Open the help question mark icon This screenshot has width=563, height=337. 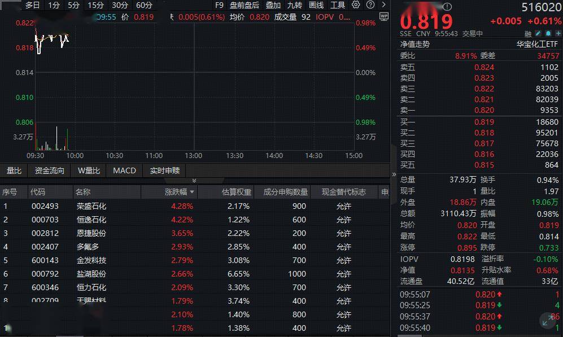[x=370, y=5]
